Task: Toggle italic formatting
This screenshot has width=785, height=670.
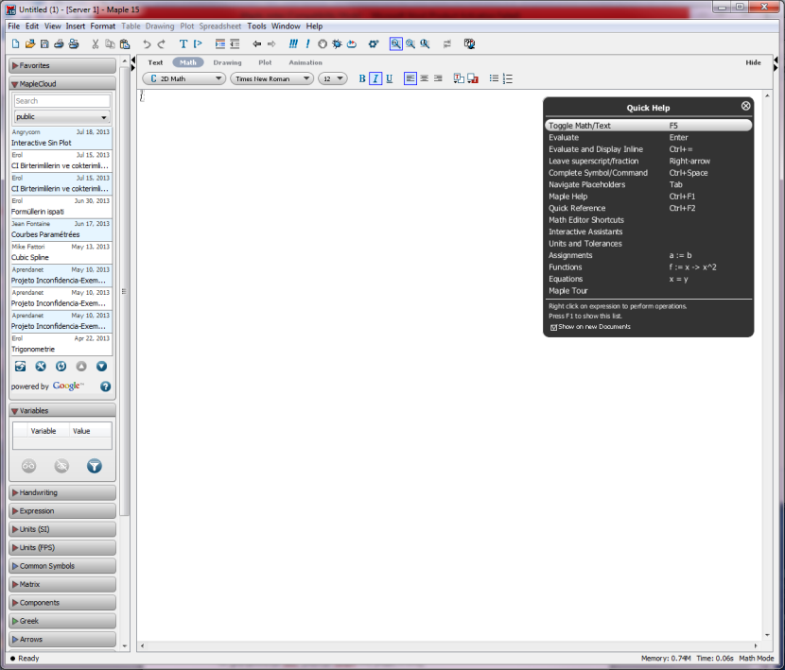Action: 375,78
